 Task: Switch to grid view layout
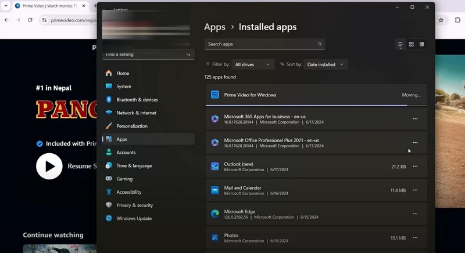(411, 44)
